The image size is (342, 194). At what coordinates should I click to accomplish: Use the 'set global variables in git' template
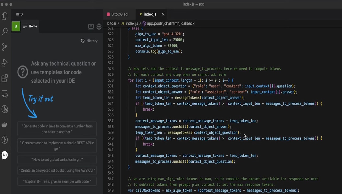[x=57, y=160]
